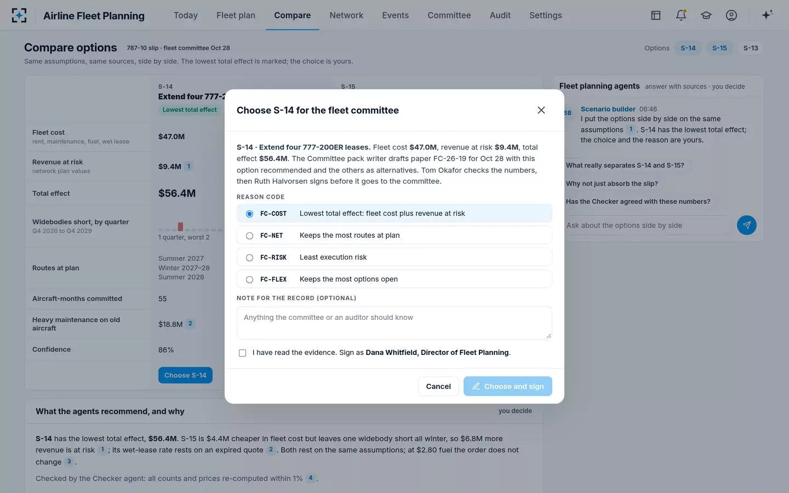
Task: Open citation 2 after 'expired quote'
Action: tap(271, 450)
